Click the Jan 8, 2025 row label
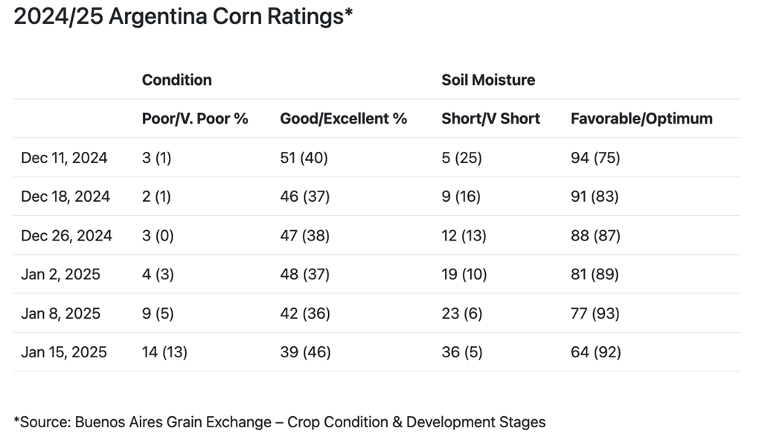This screenshot has height=437, width=762. click(x=60, y=313)
